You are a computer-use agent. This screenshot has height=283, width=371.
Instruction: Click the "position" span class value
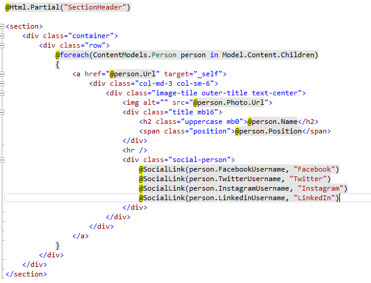210,131
